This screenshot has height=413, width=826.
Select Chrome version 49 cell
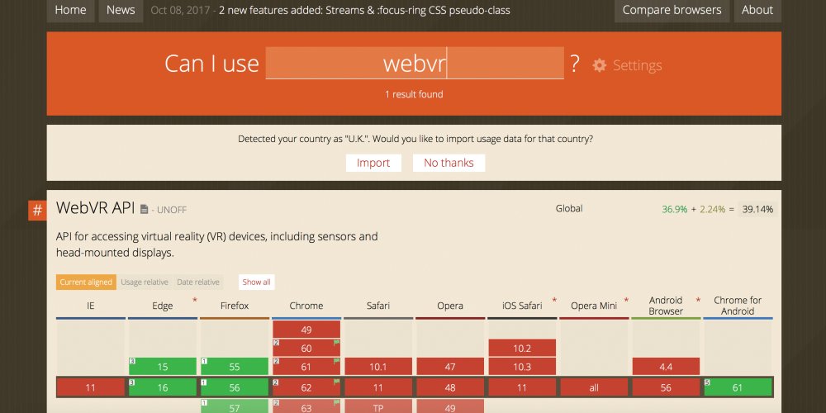click(306, 330)
